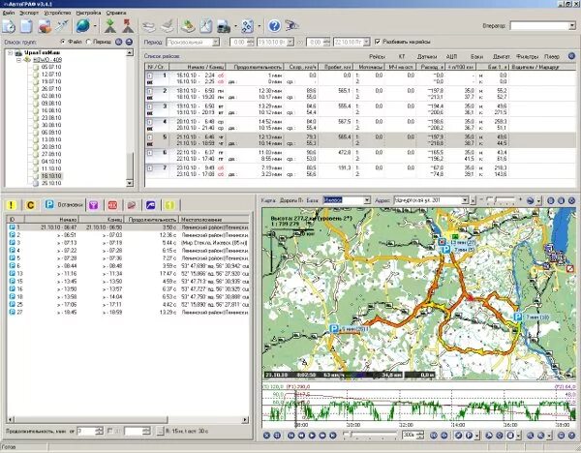Collapse the УралТехМаш tree group
The image size is (581, 453).
pyautogui.click(x=10, y=53)
